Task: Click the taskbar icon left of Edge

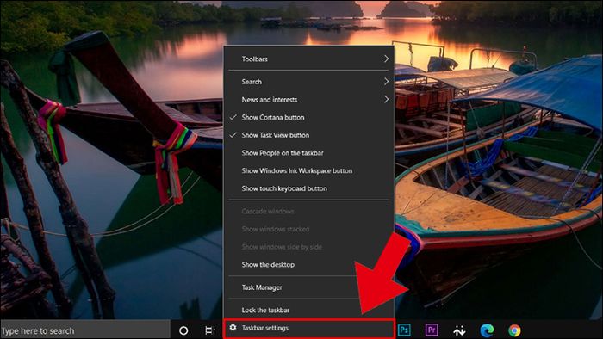Action: tap(459, 330)
